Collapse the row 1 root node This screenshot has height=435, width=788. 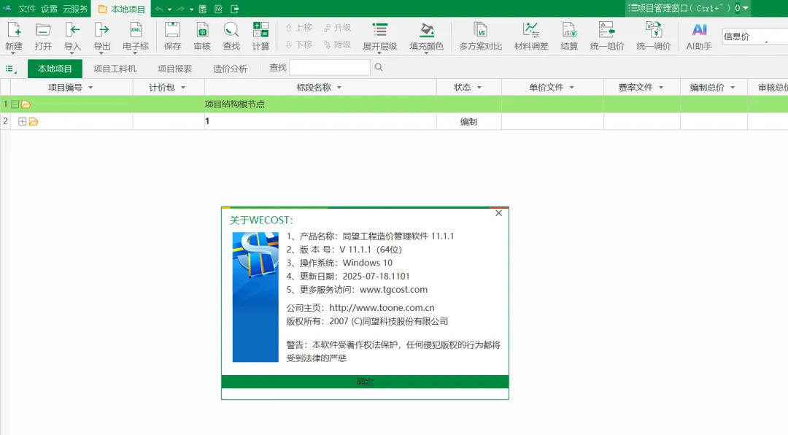point(15,104)
